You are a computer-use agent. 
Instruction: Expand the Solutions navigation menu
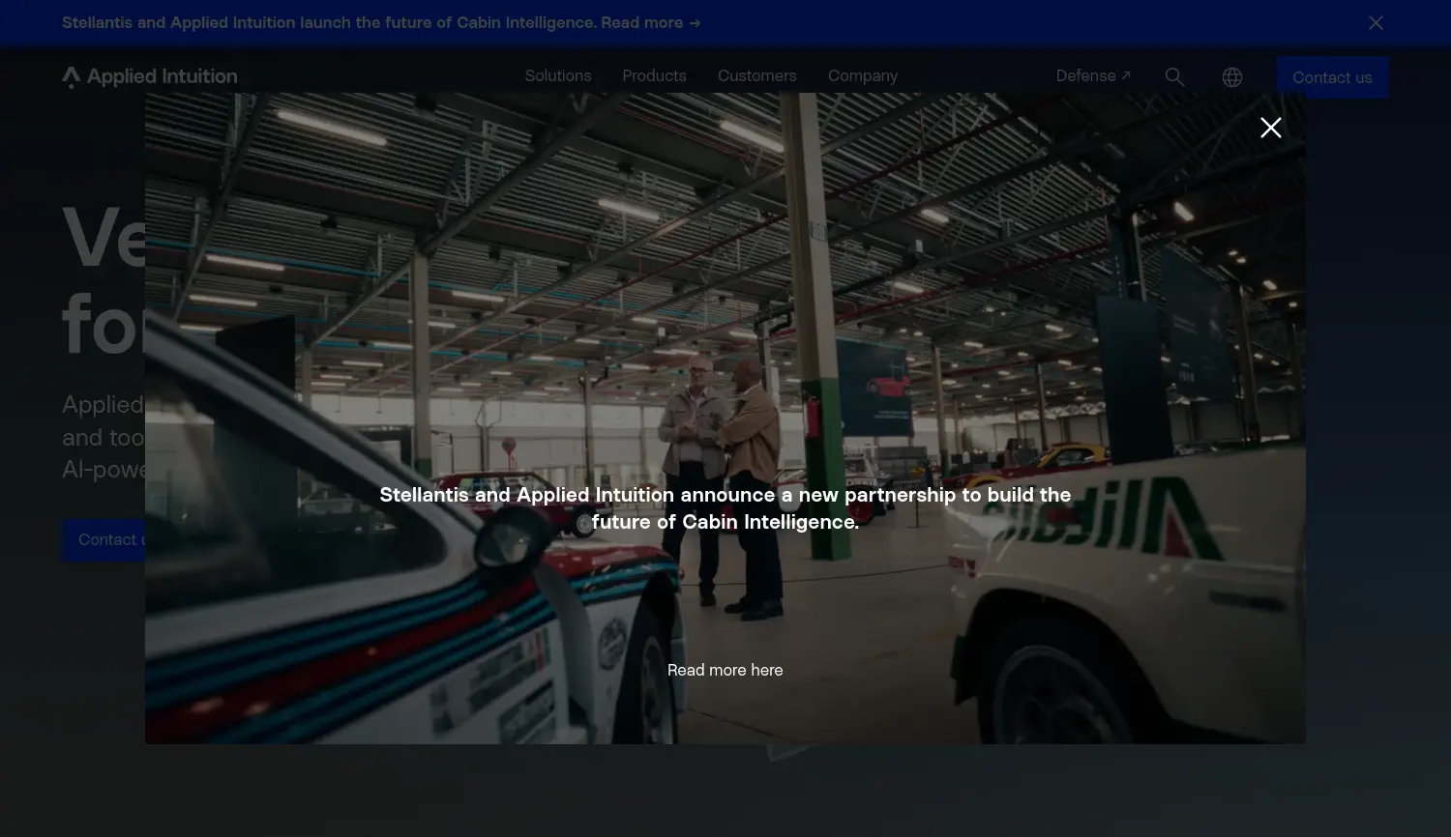tap(557, 75)
